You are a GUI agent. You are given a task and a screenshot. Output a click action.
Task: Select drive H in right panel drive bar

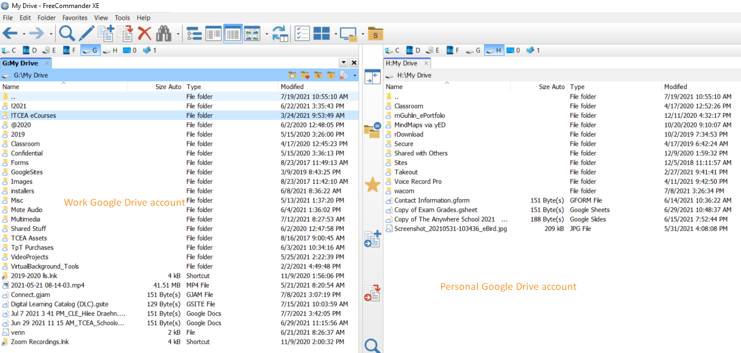pos(493,50)
